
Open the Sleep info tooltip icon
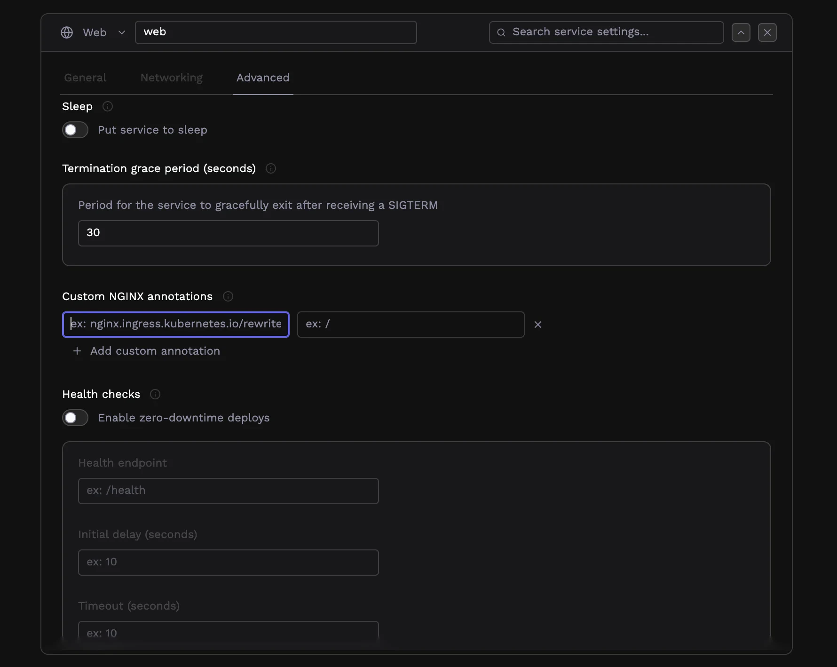click(x=107, y=106)
